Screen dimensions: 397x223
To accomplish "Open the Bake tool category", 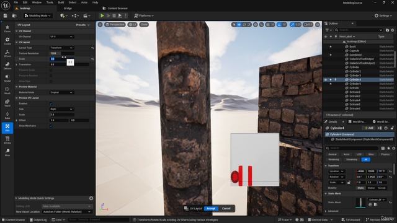I will tap(7, 115).
